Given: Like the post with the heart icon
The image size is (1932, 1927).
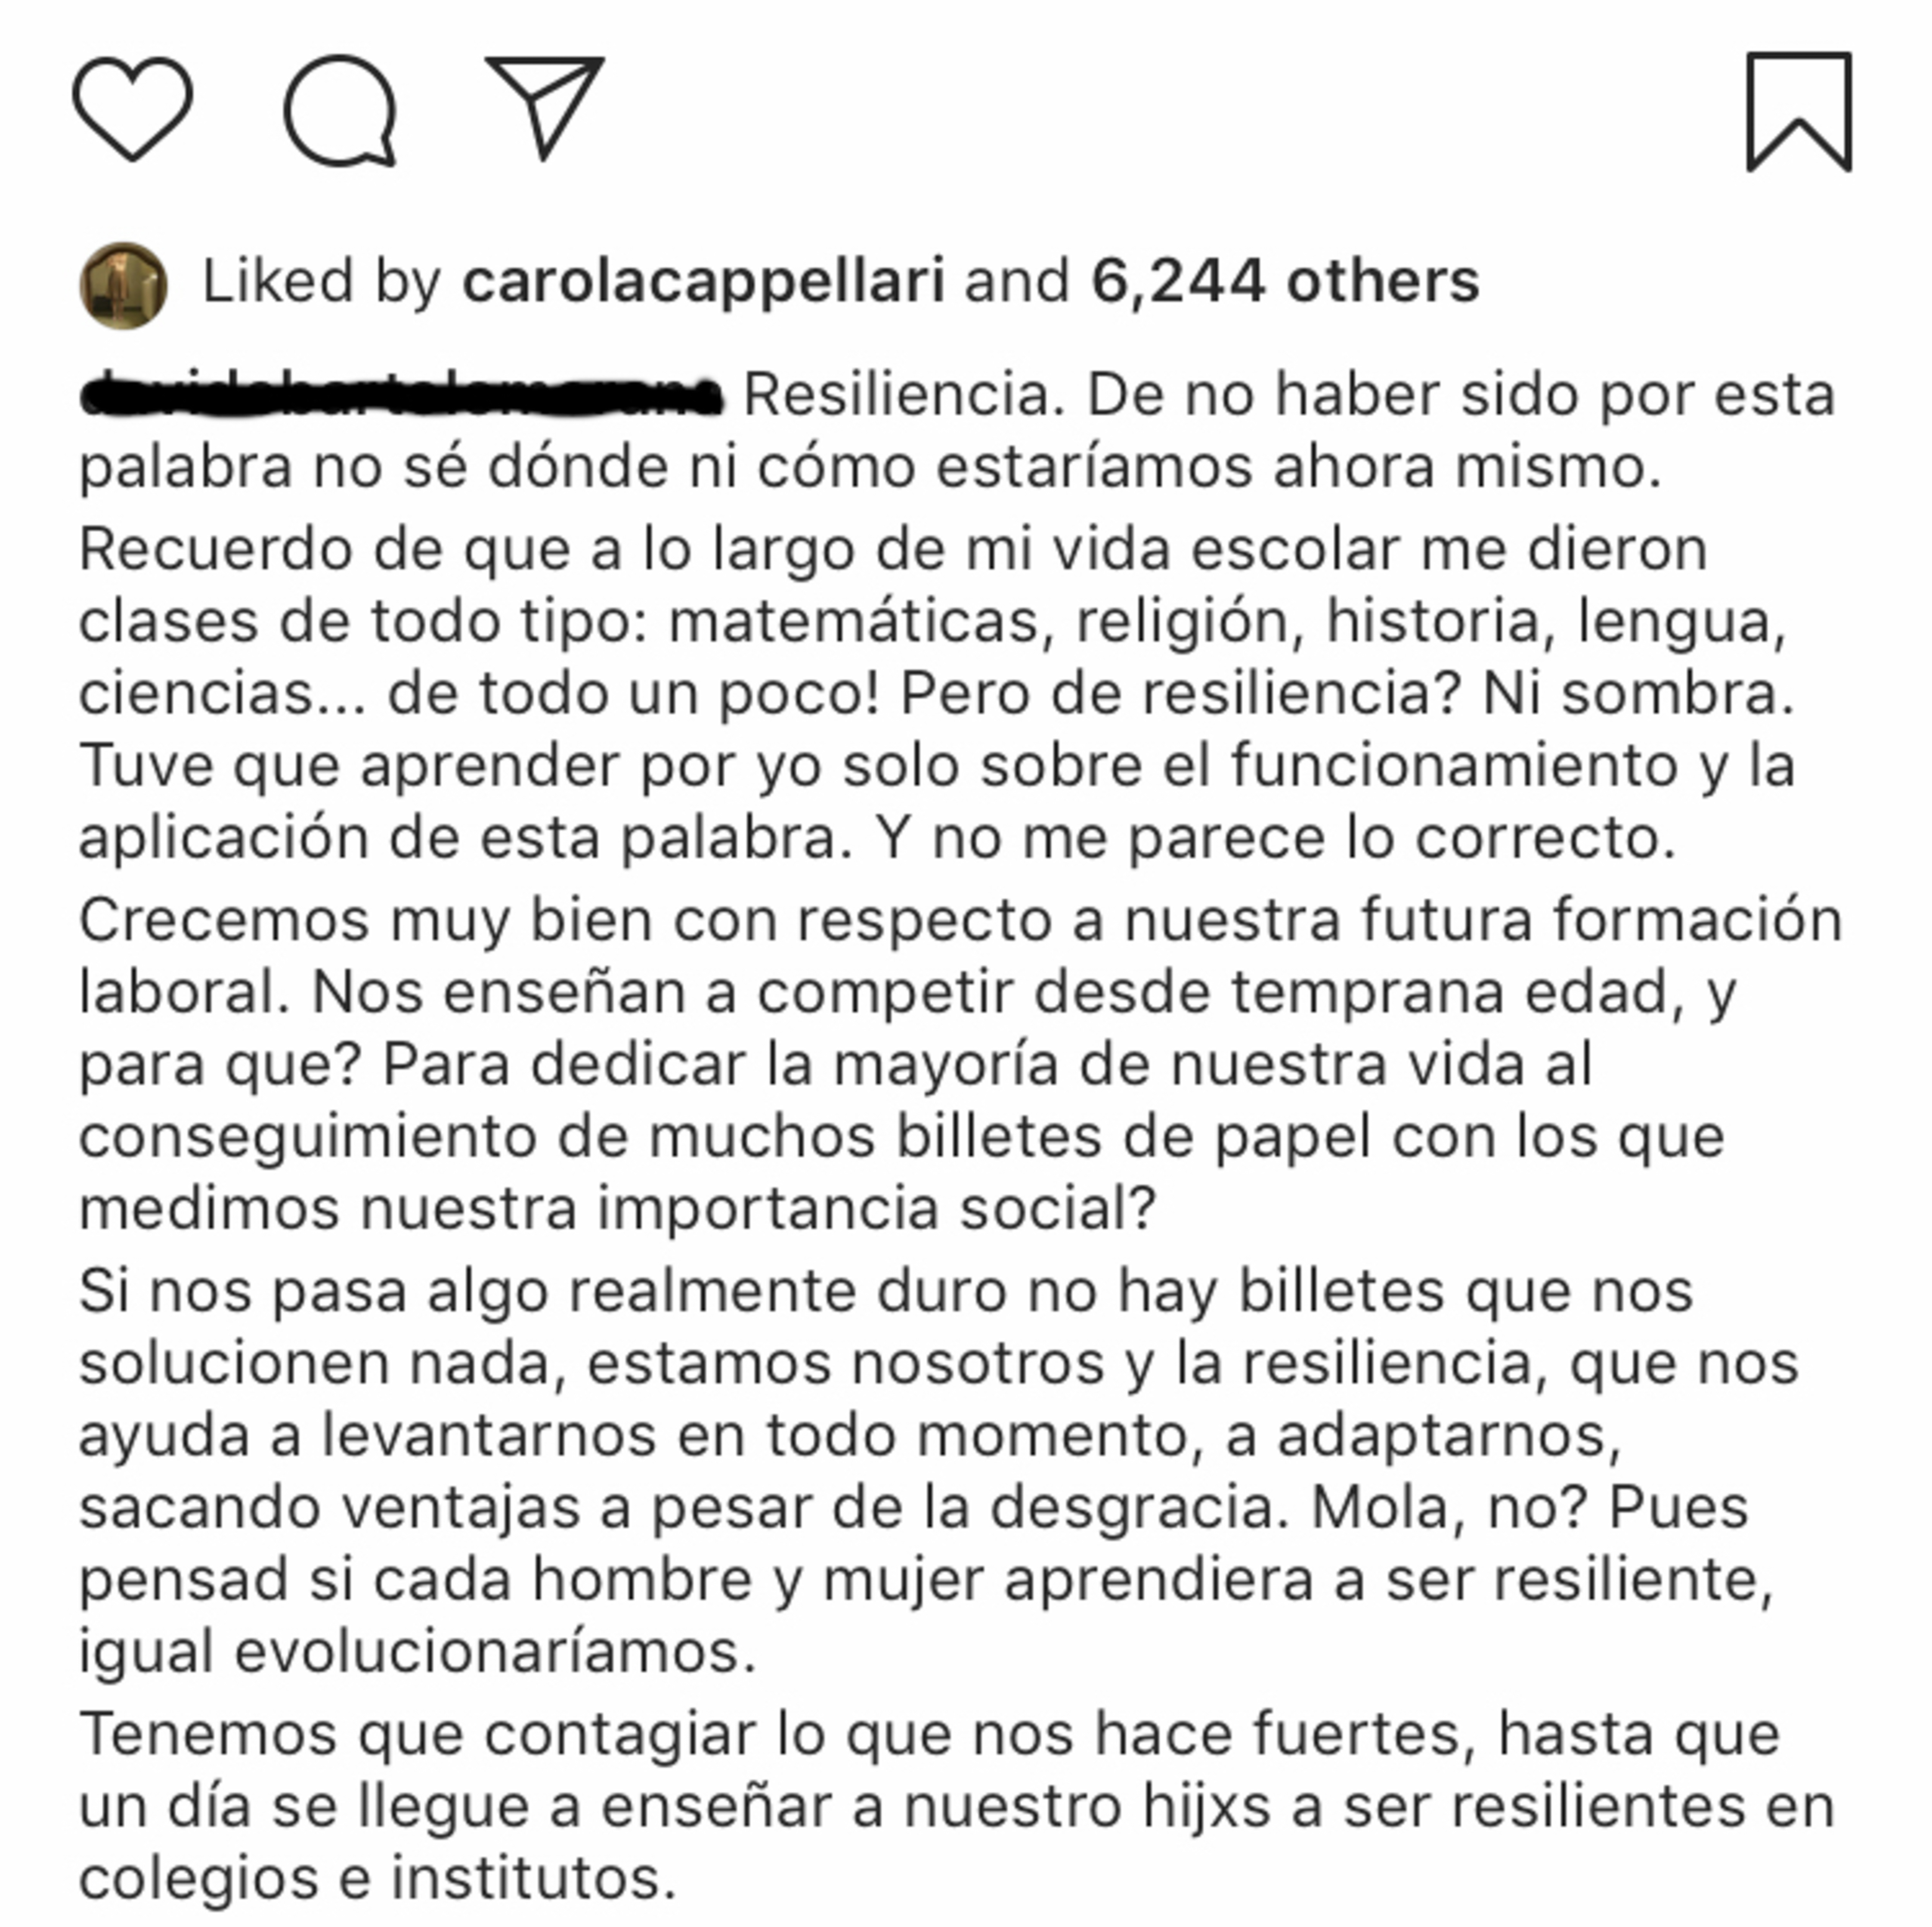Looking at the screenshot, I should pyautogui.click(x=132, y=109).
